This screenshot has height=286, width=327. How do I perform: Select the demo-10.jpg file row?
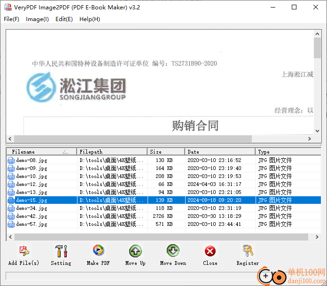163,176
